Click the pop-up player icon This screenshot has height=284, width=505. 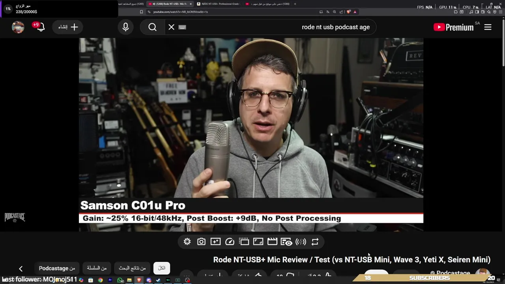[244, 242]
